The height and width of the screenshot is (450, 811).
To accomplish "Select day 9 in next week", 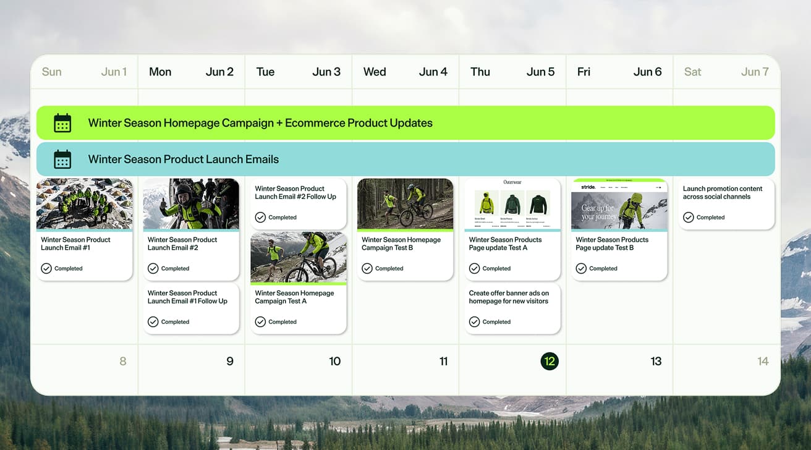I will [x=230, y=361].
